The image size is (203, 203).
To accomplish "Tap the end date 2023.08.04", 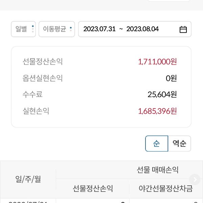I will 142,29.
